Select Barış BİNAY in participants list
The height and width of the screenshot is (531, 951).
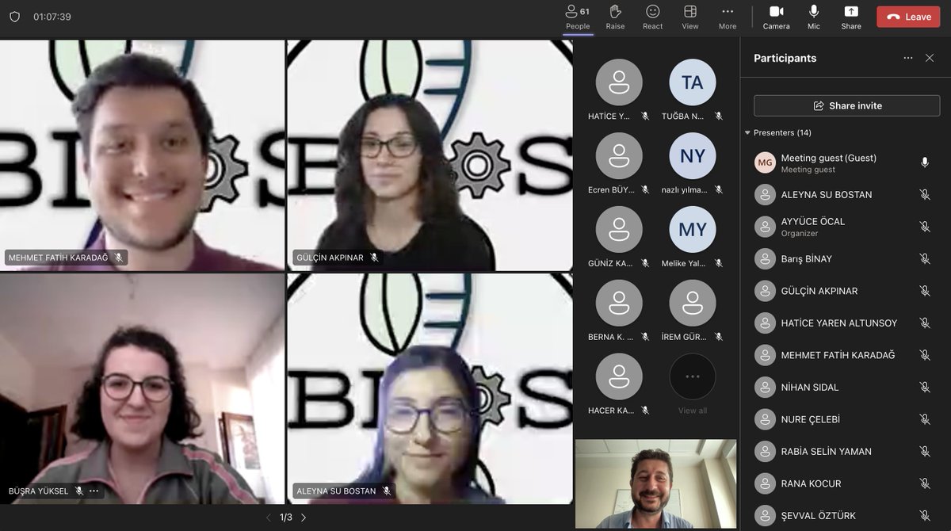tap(846, 258)
